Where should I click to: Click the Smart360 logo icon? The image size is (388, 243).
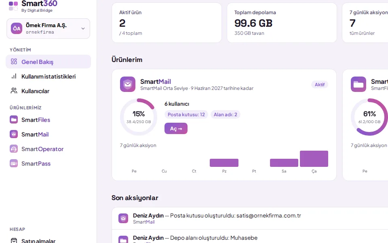tap(13, 6)
